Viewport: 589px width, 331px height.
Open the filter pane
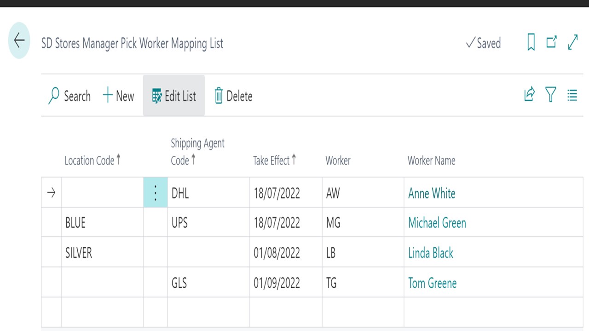click(551, 95)
